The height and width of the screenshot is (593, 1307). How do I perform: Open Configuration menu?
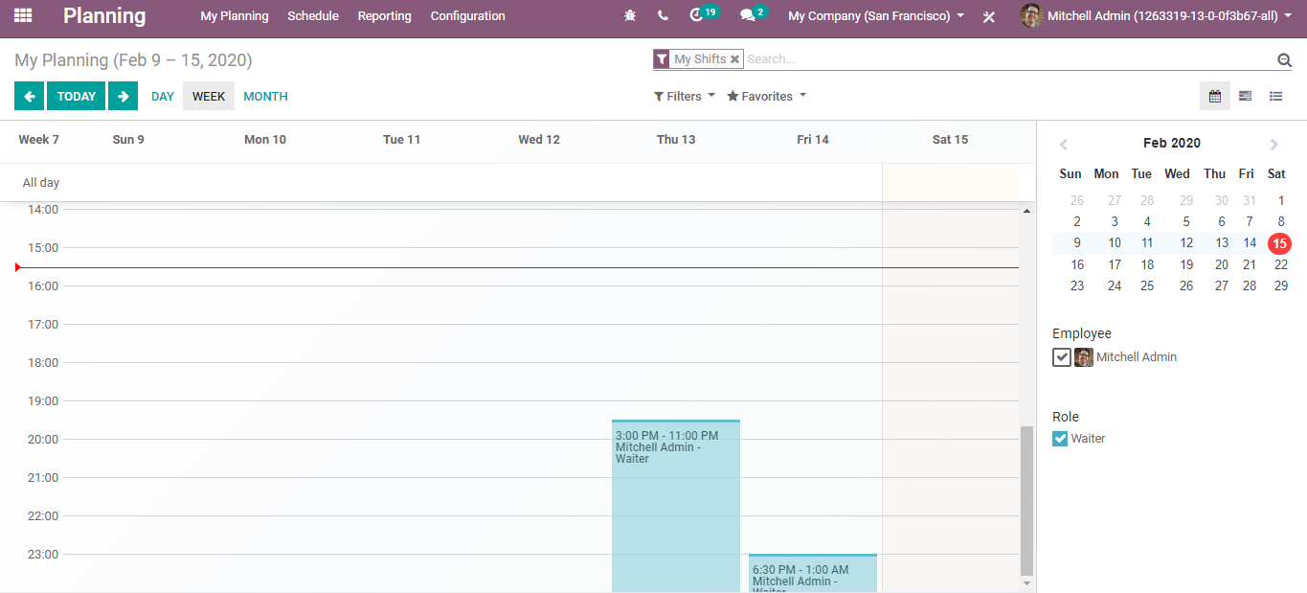[468, 16]
